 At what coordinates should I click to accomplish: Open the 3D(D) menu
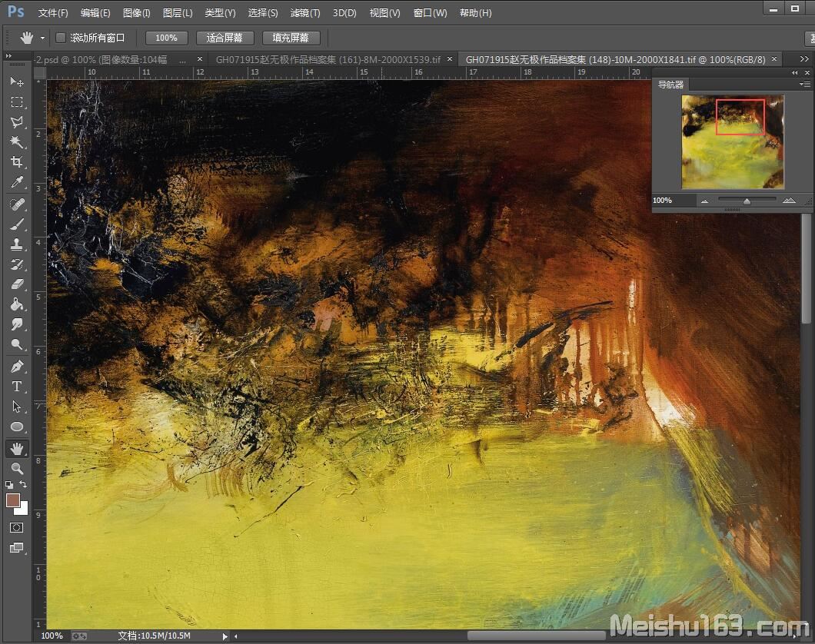344,13
